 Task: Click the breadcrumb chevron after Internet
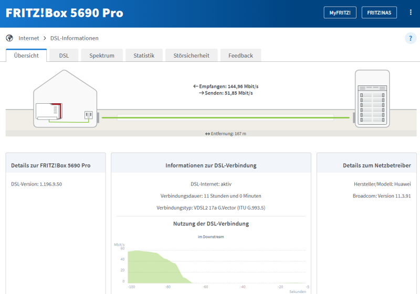point(45,38)
